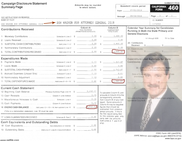Select the "Column A" header
Viewport: 182px width, 141px height.
pos(86,28)
